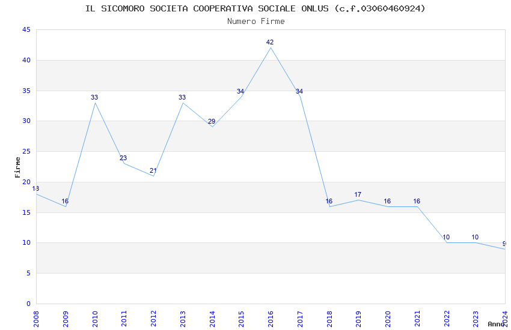Click the 2024 data point at chart's right edge
This screenshot has width=511, height=330.
pos(504,248)
